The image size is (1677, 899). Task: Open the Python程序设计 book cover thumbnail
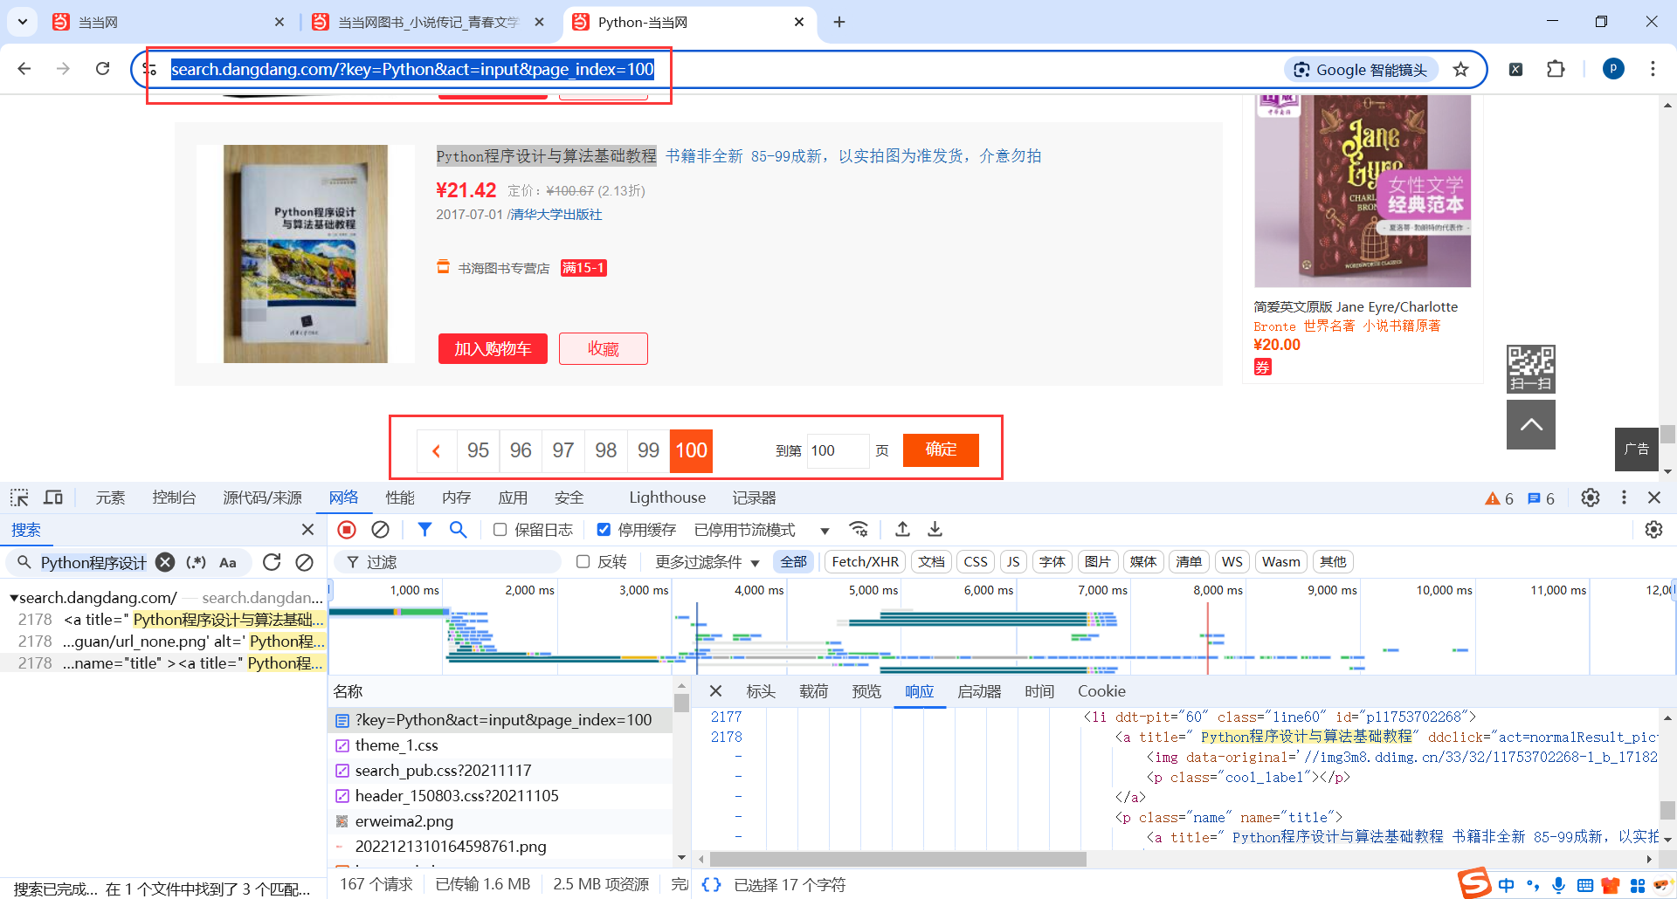click(x=306, y=254)
